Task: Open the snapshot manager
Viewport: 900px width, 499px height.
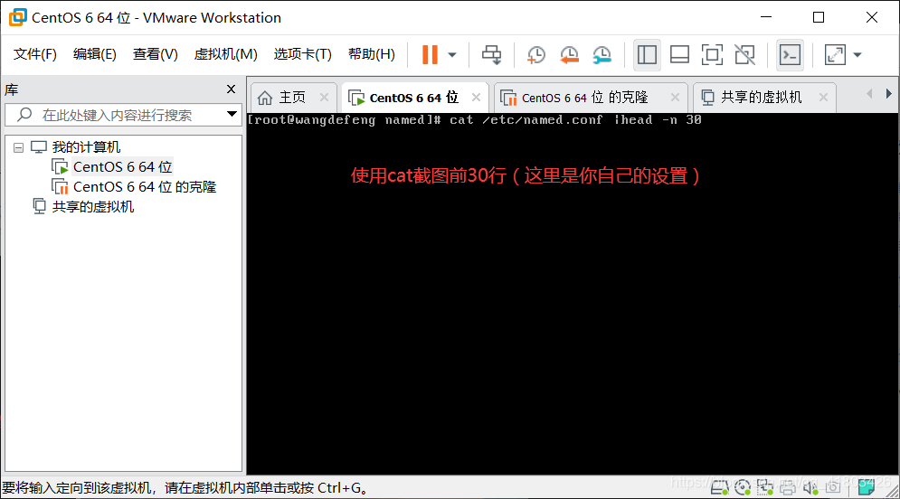Action: pos(602,55)
